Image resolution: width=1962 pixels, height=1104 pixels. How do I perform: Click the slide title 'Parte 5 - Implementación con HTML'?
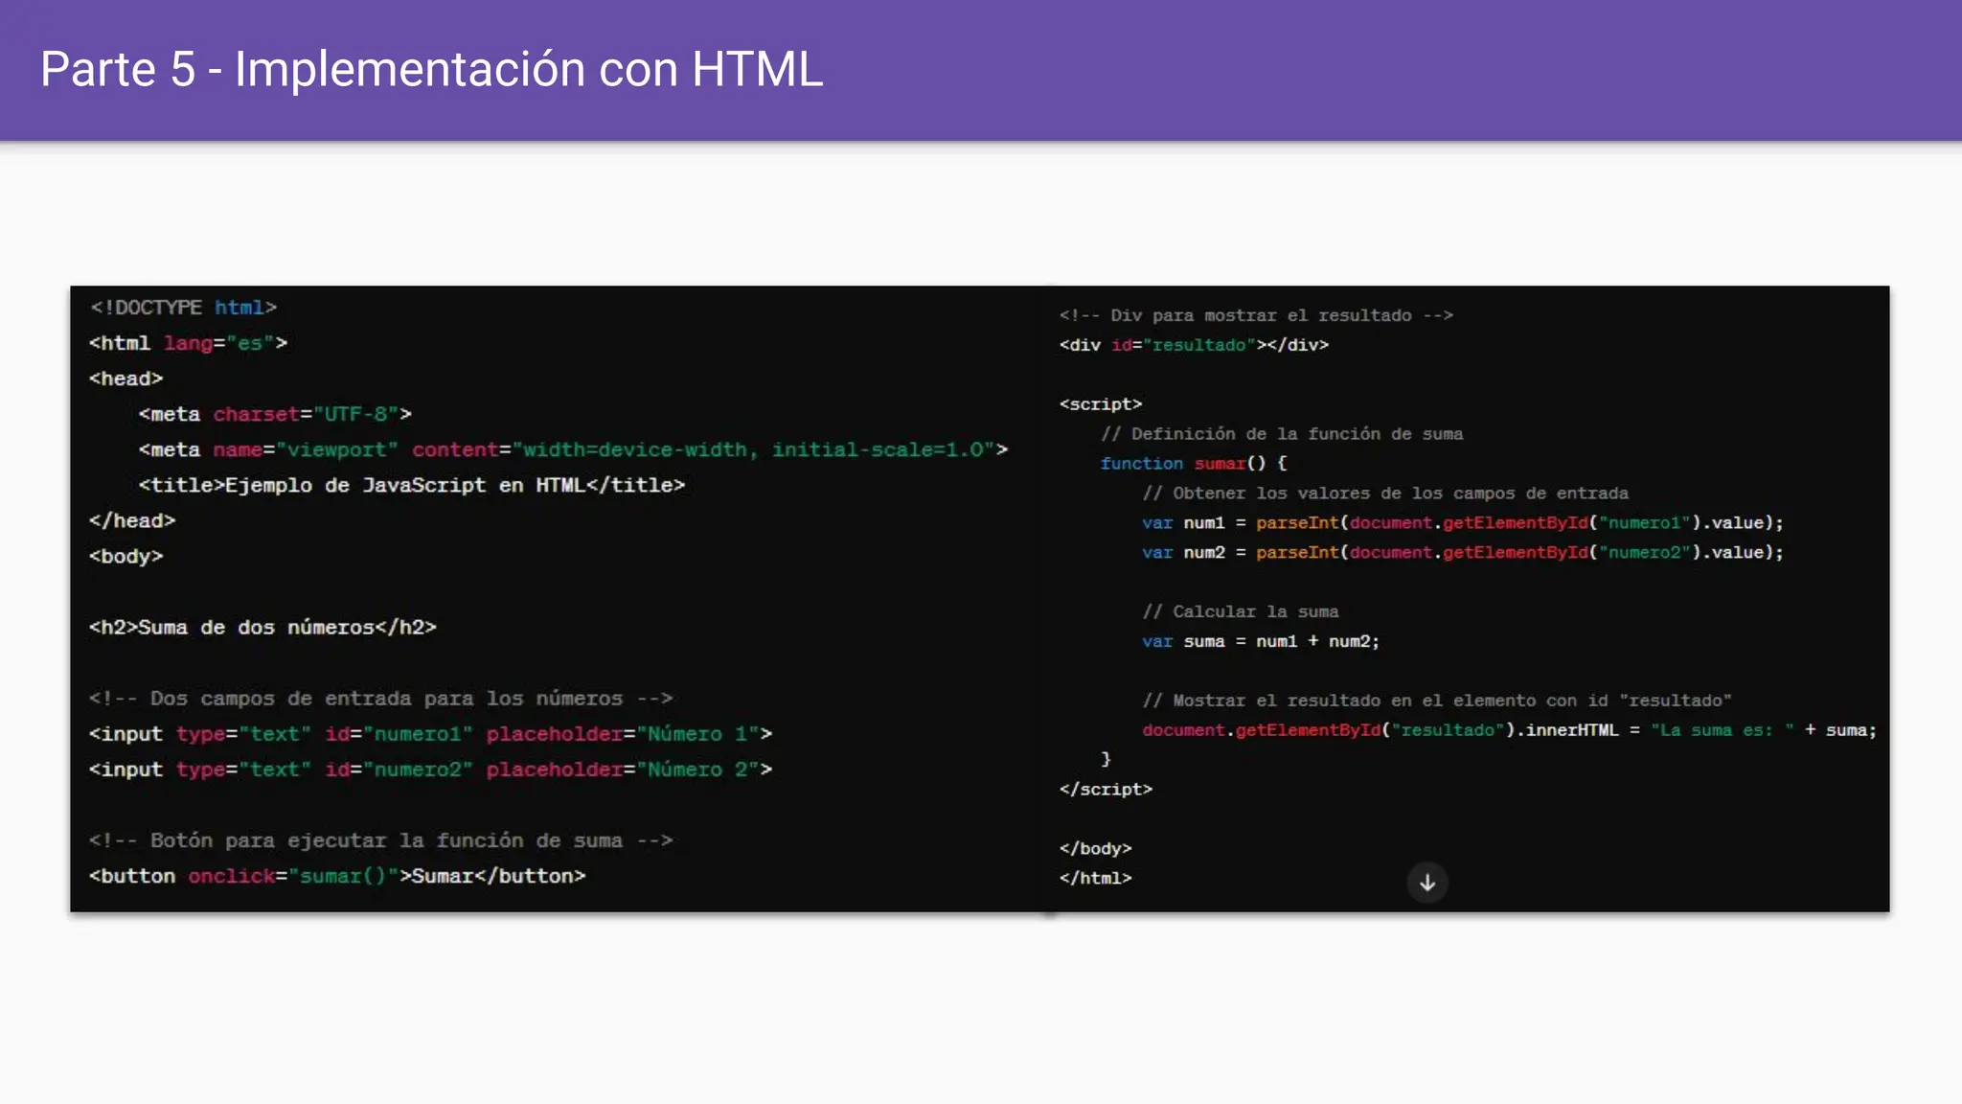click(432, 69)
